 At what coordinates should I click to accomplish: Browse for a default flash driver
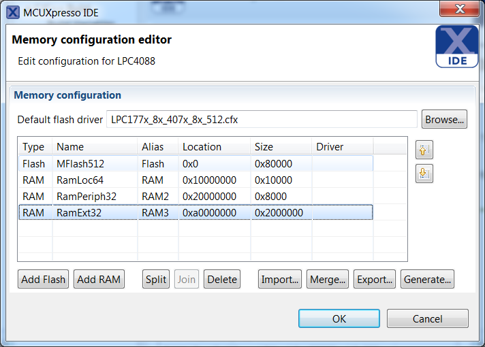pyautogui.click(x=444, y=119)
